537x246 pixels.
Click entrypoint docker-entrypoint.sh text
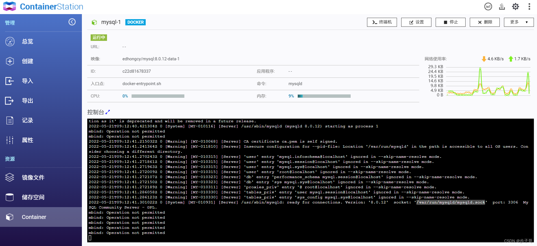tap(142, 84)
